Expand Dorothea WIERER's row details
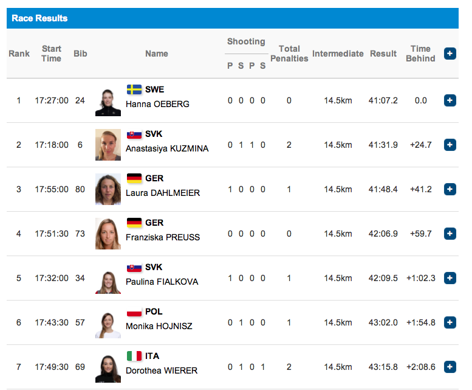Image resolution: width=472 pixels, height=390 pixels. click(x=450, y=367)
